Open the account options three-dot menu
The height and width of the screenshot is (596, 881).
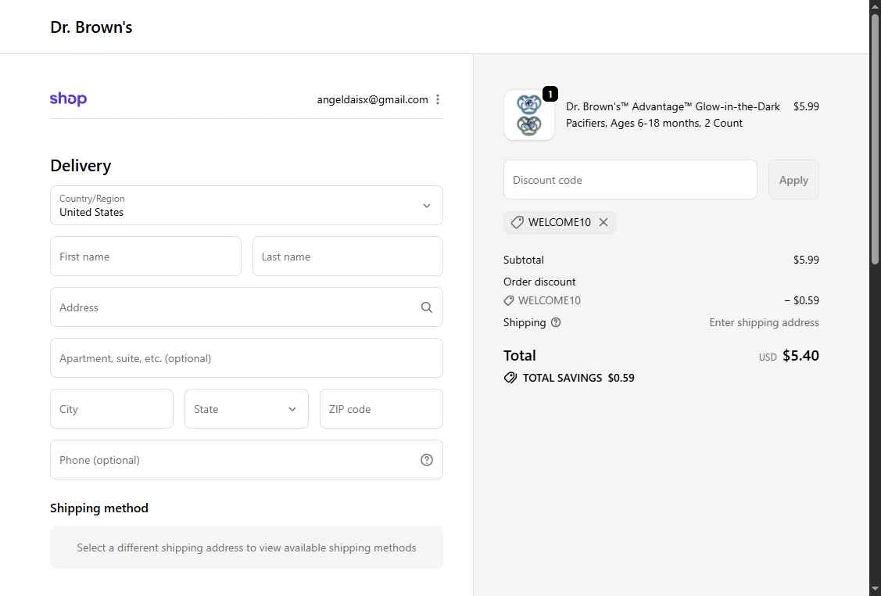(438, 99)
